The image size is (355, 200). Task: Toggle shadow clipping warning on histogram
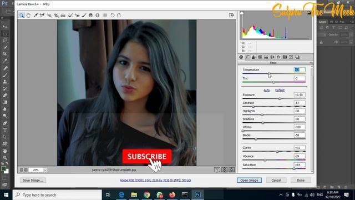(242, 13)
